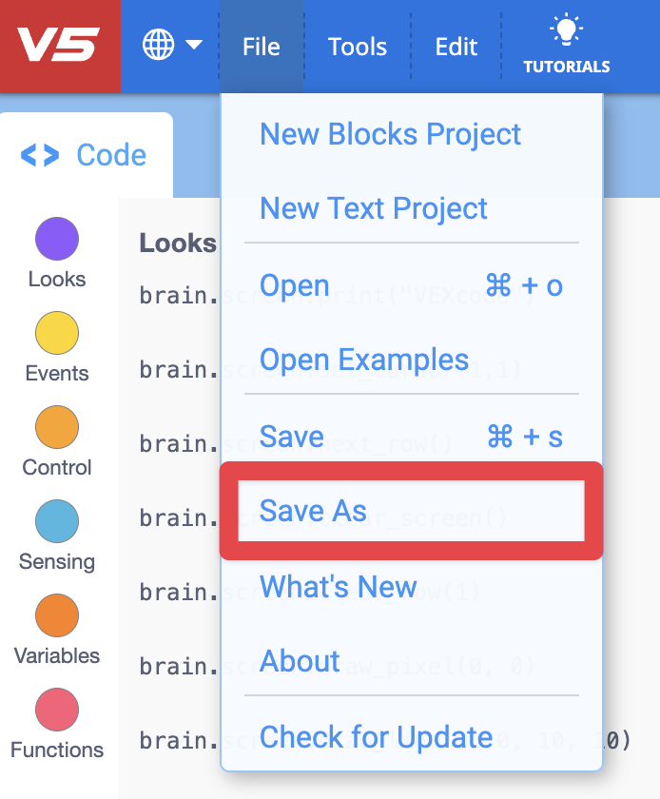Select the blue Sensing block category

56,522
